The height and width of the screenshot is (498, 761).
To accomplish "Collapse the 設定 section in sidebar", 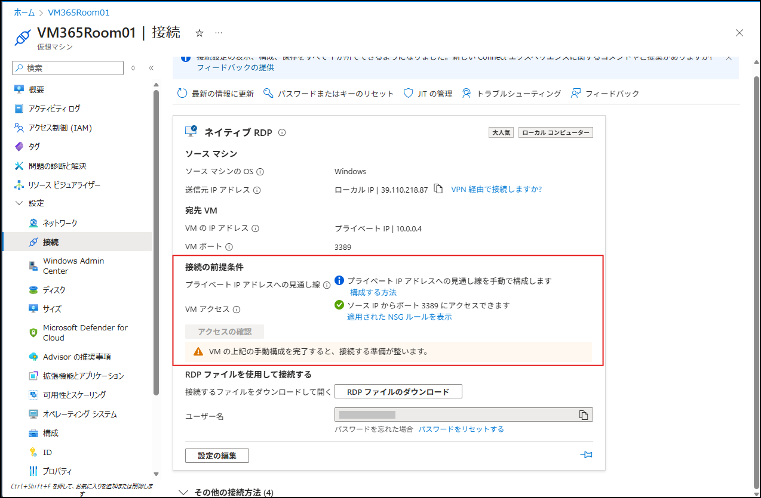I will [x=19, y=203].
